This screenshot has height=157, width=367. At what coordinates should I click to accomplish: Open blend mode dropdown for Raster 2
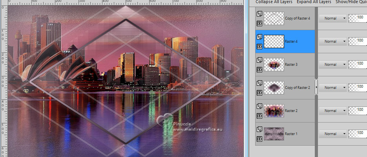(332, 111)
